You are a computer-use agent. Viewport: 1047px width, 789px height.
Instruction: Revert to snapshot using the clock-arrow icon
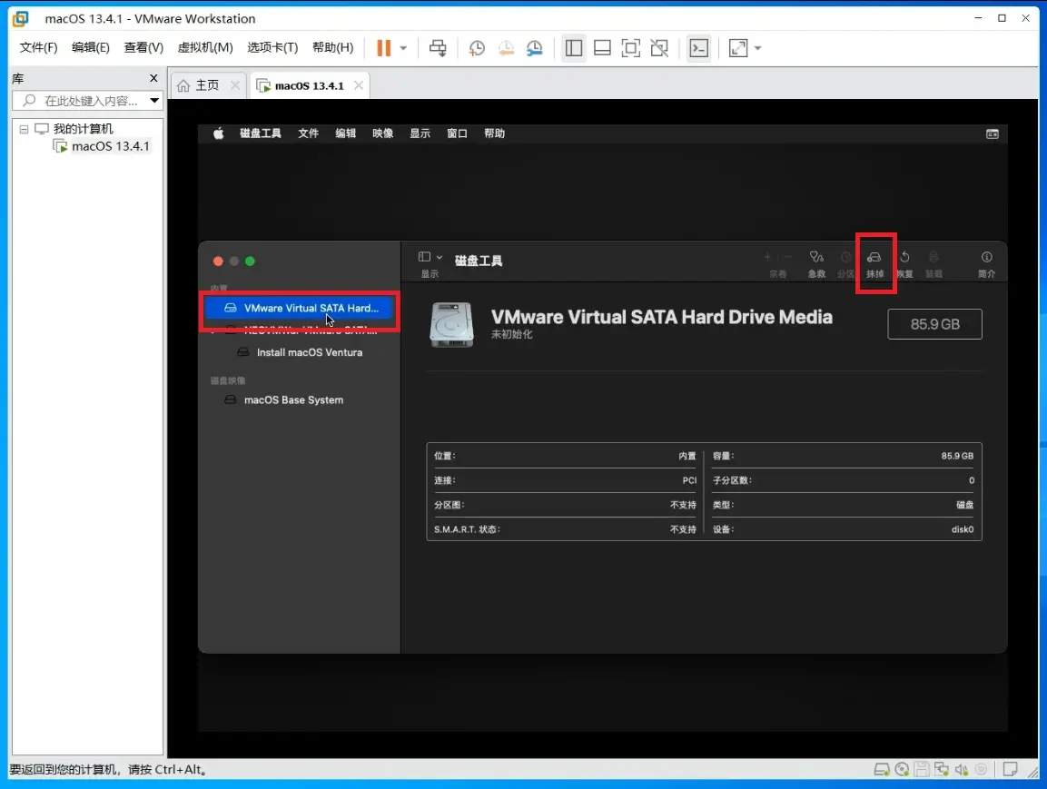[506, 48]
